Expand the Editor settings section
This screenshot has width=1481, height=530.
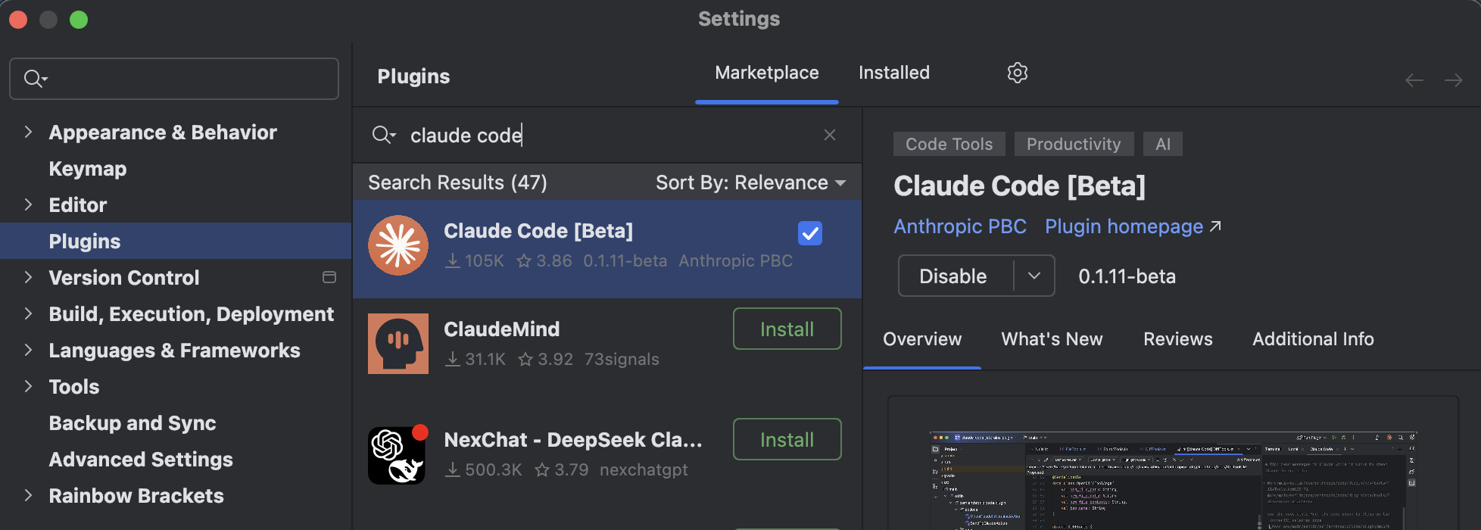point(28,204)
